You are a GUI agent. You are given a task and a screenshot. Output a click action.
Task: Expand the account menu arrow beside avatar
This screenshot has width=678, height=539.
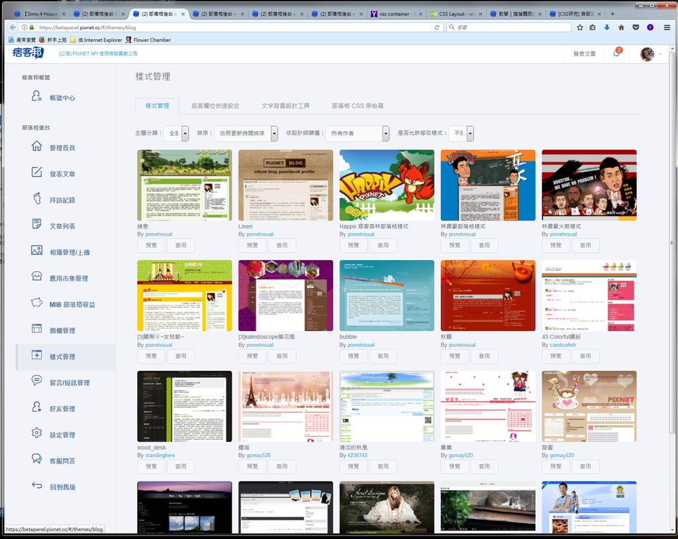(660, 54)
